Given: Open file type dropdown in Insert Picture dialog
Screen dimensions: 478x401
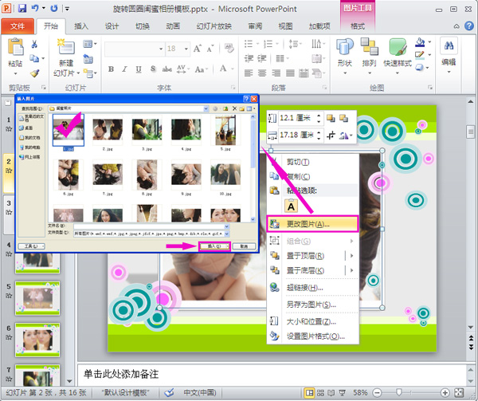Looking at the screenshot, I should [226, 234].
